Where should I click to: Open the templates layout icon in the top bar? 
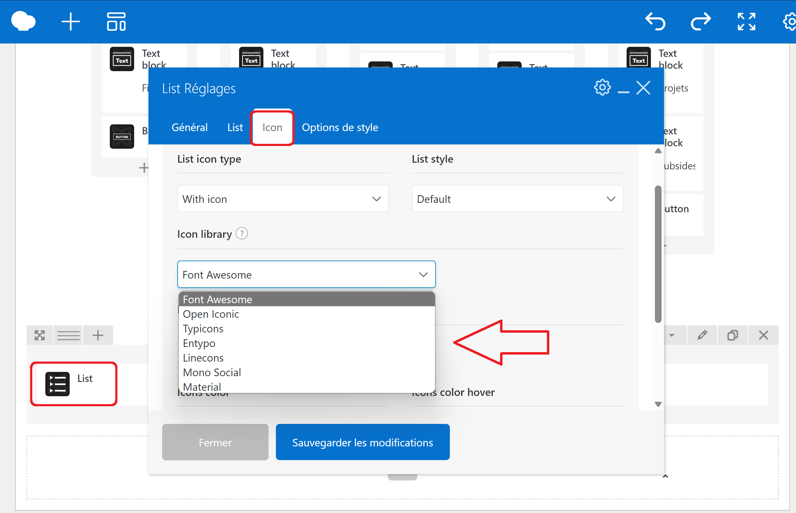tap(116, 22)
